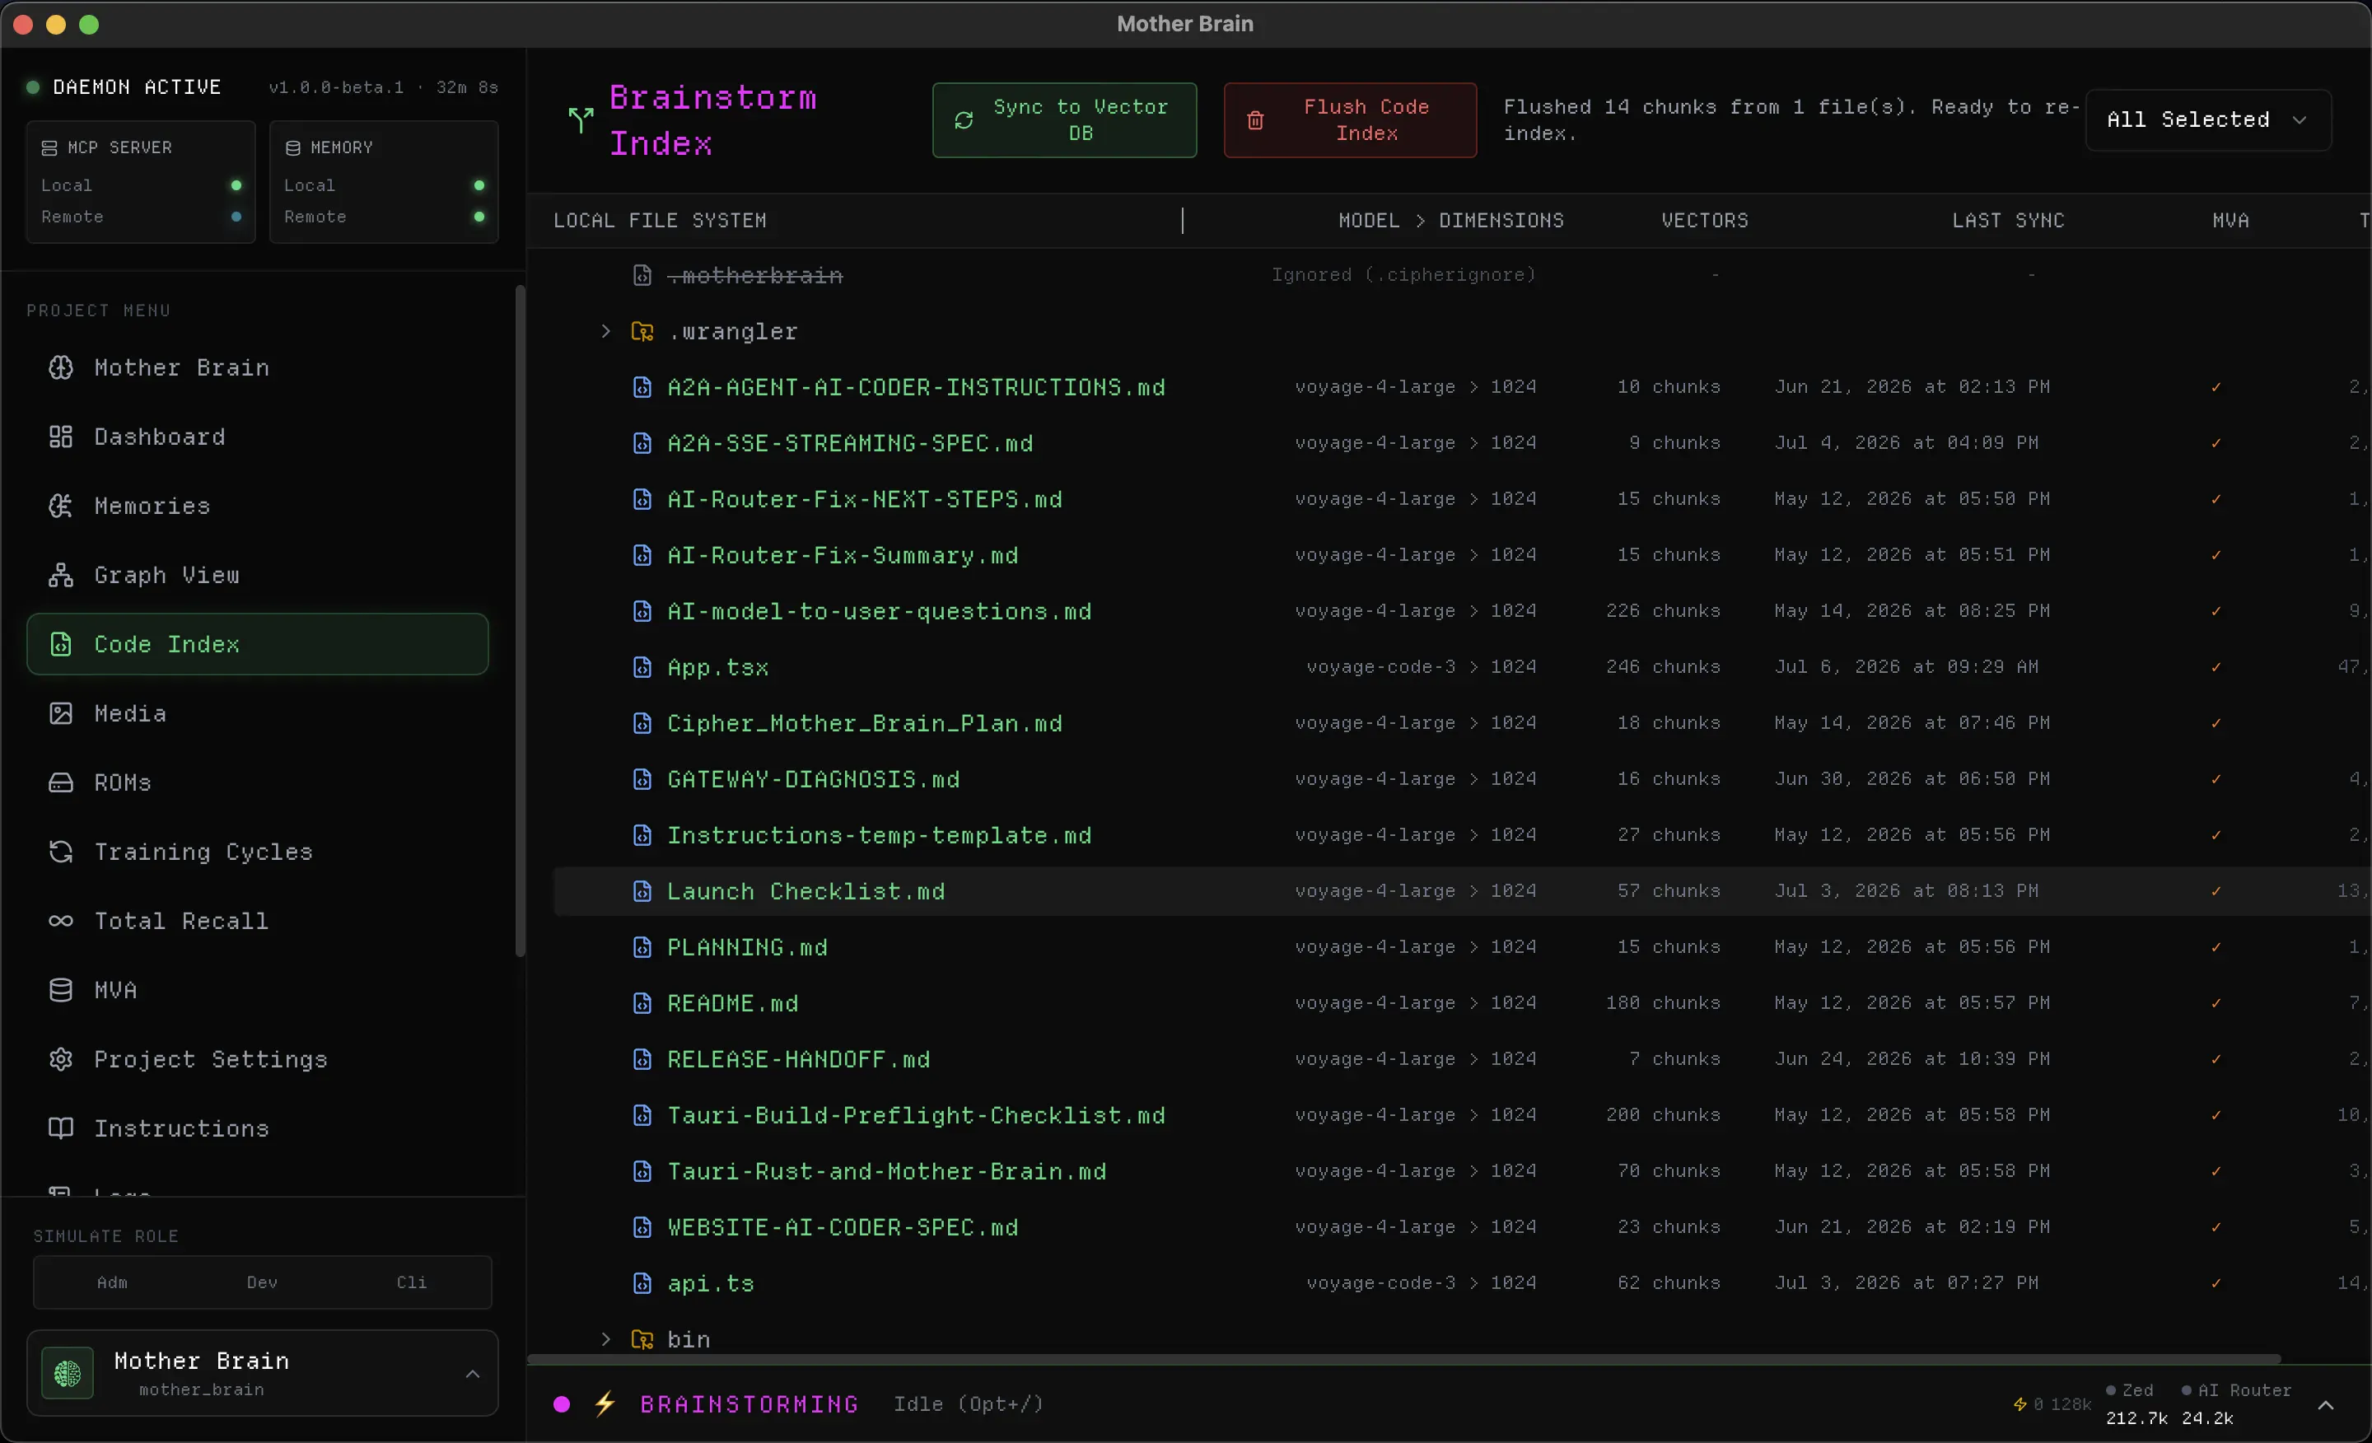Screen dimensions: 2372x1443
Task: Click the LOCAL FILE SYSTEM column header
Action: coord(661,222)
